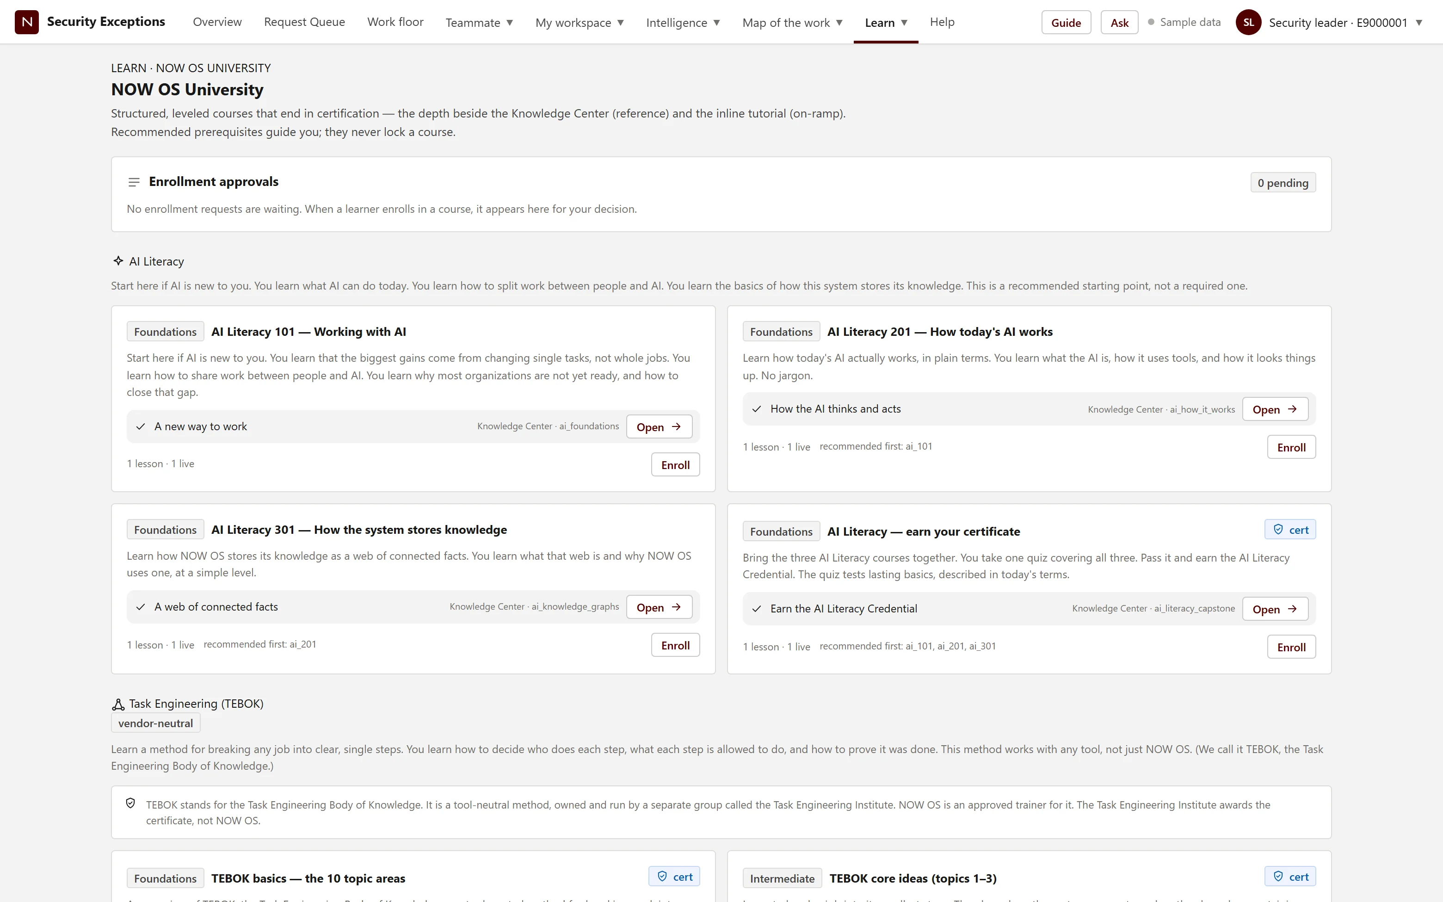
Task: Click the Foundations tag on AI Literacy 101
Action: point(165,332)
